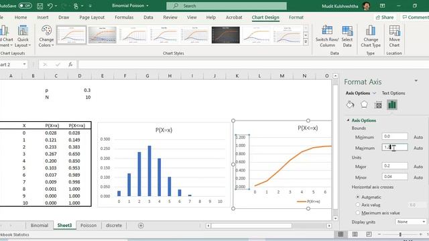
Task: Open Customize Quick Access Toolbar arrow
Action: coord(90,6)
